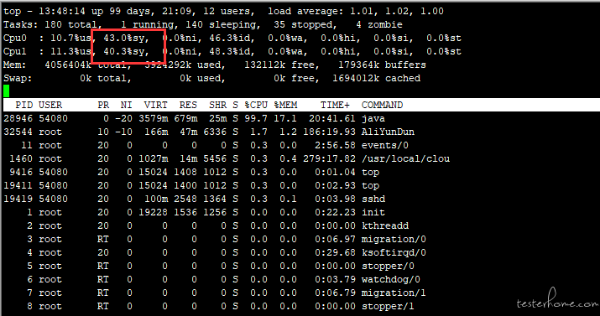
Task: Click the TIME+ column header
Action: (335, 105)
